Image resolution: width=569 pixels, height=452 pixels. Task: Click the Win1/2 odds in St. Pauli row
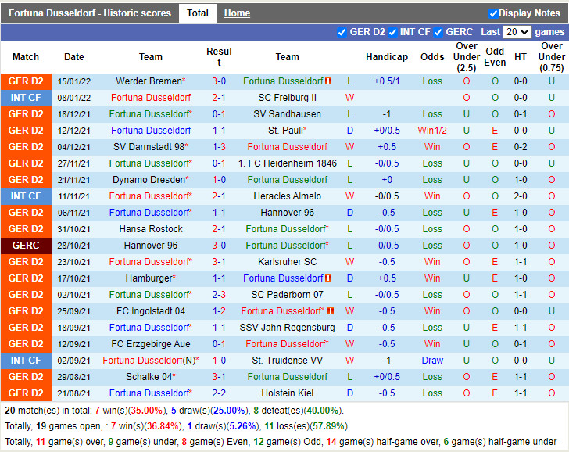tap(431, 131)
